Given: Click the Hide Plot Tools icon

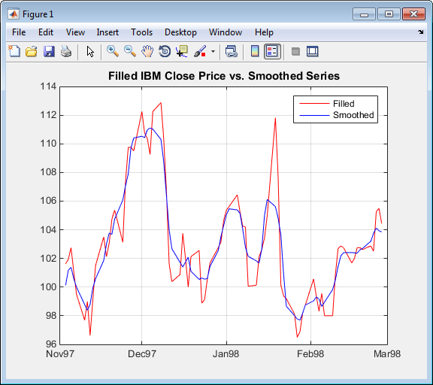Looking at the screenshot, I should point(295,51).
